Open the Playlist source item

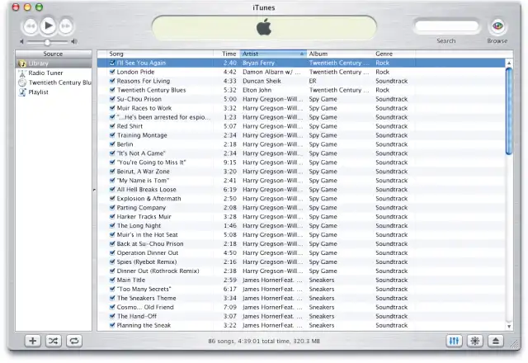pyautogui.click(x=39, y=92)
